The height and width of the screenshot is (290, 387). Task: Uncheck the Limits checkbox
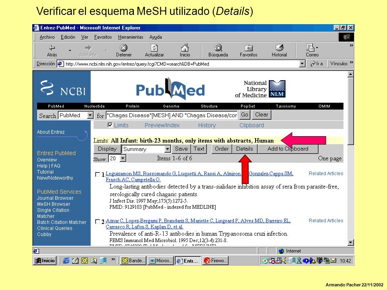[110, 125]
